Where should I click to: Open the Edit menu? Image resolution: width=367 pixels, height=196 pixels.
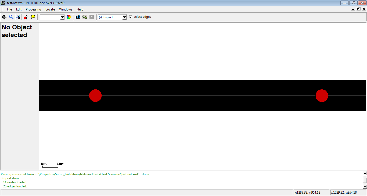click(19, 9)
